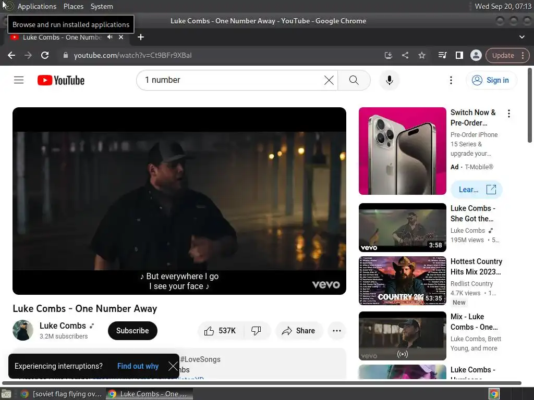Viewport: 534px width, 400px height.
Task: Open the System menu
Action: pyautogui.click(x=102, y=6)
